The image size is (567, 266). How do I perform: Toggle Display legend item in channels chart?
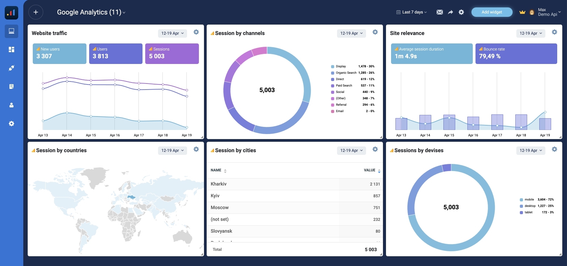[x=340, y=66]
